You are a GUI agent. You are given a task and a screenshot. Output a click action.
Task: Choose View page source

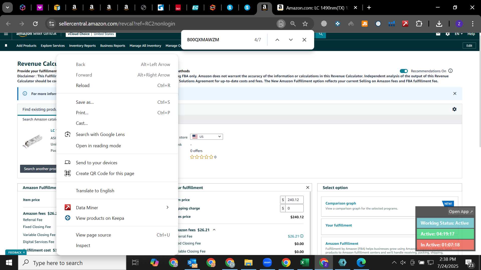[x=117, y=235]
